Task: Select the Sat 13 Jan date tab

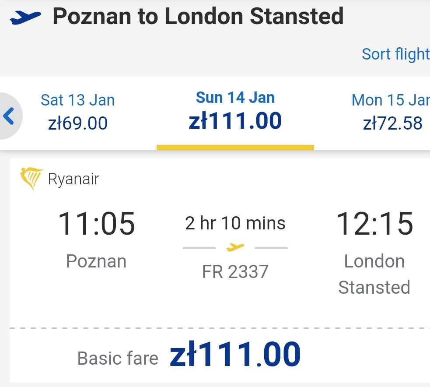Action: point(78,113)
